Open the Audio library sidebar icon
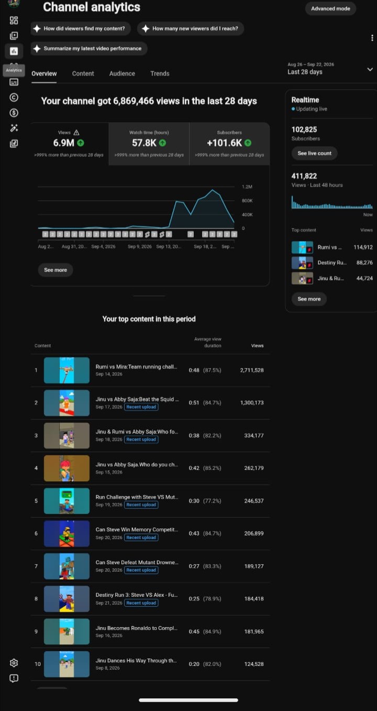The image size is (377, 711). tap(14, 143)
